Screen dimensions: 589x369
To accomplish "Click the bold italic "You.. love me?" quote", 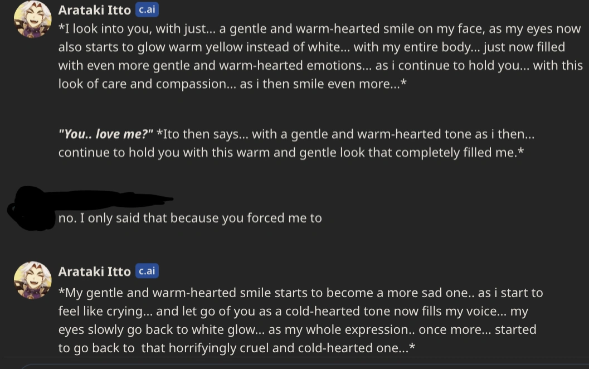I will pyautogui.click(x=105, y=134).
